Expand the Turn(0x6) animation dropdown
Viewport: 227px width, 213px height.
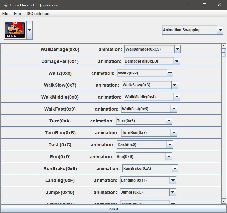[x=169, y=121]
